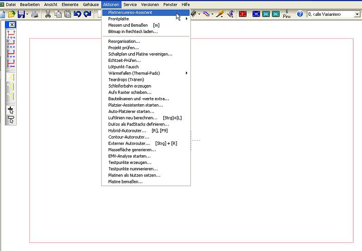
Task: Start the Hybrid-Autorouter menu entry
Action: [127, 130]
